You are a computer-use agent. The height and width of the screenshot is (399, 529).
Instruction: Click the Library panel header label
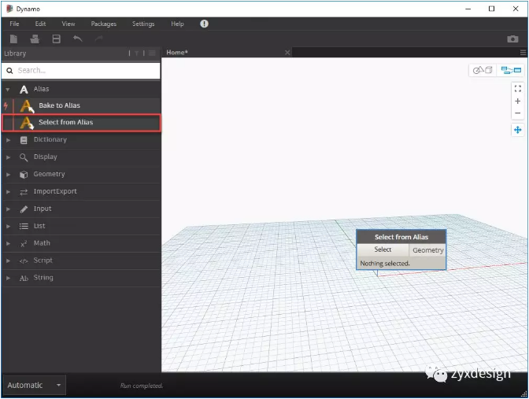15,54
